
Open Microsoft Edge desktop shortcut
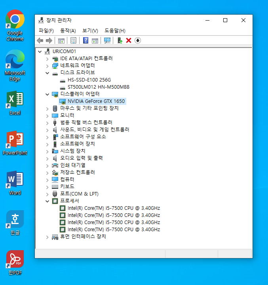[15, 65]
